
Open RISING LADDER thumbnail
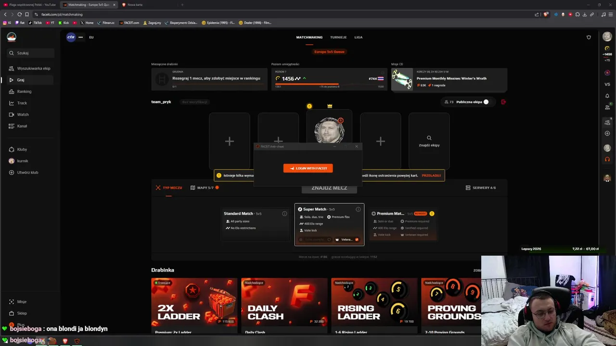pos(374,302)
